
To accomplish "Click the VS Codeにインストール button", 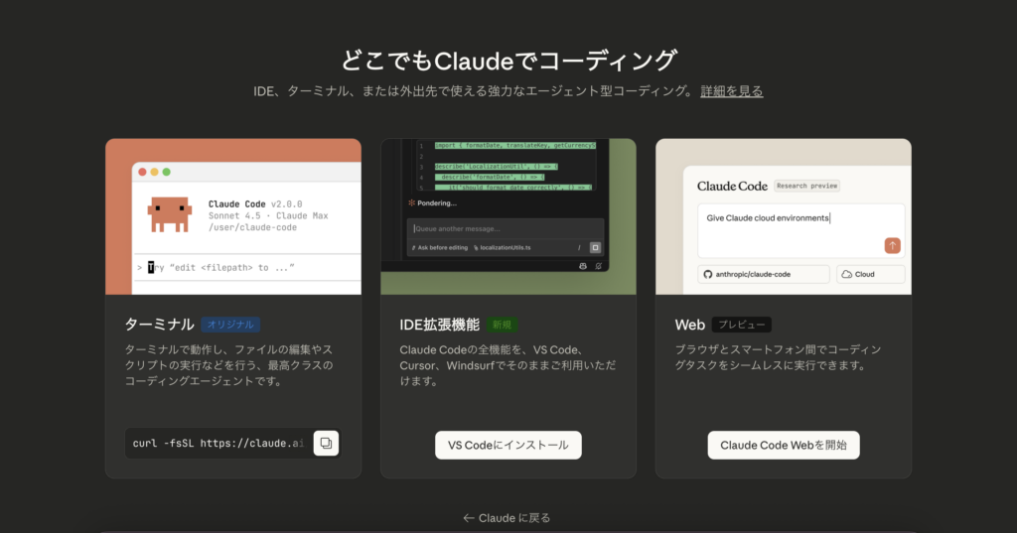I will [x=508, y=446].
